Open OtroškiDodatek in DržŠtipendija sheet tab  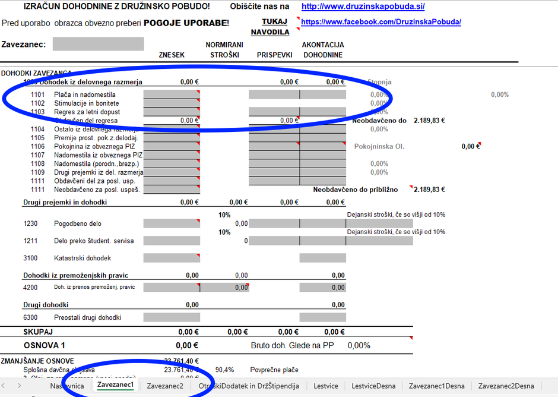248,386
